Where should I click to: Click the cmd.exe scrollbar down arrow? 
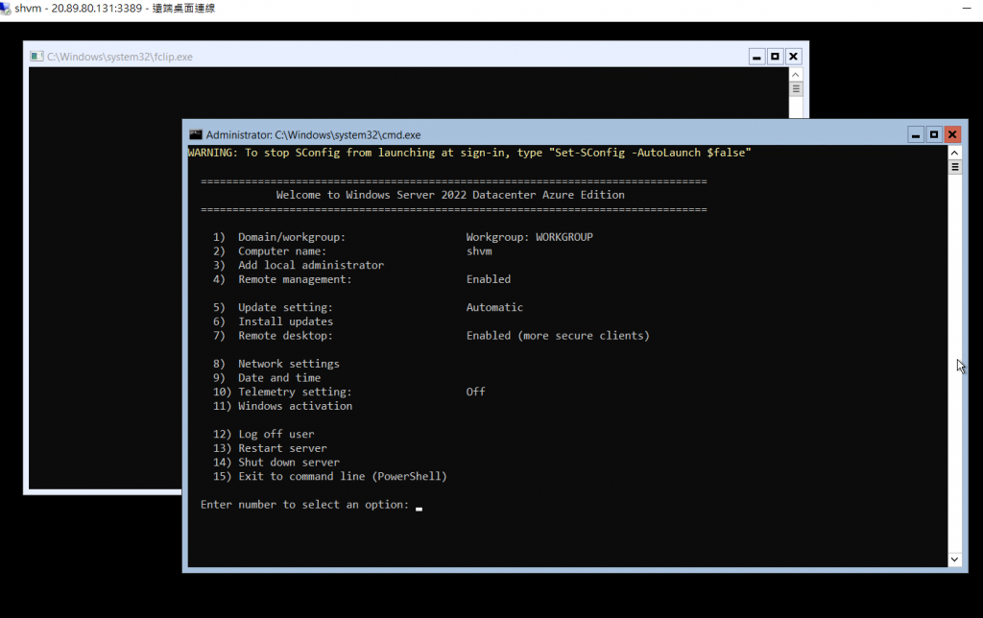(954, 559)
